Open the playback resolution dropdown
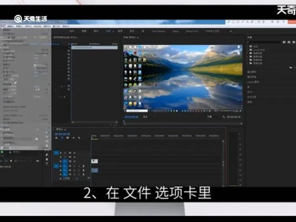Viewport: 296px width, 222px height. (x=212, y=117)
